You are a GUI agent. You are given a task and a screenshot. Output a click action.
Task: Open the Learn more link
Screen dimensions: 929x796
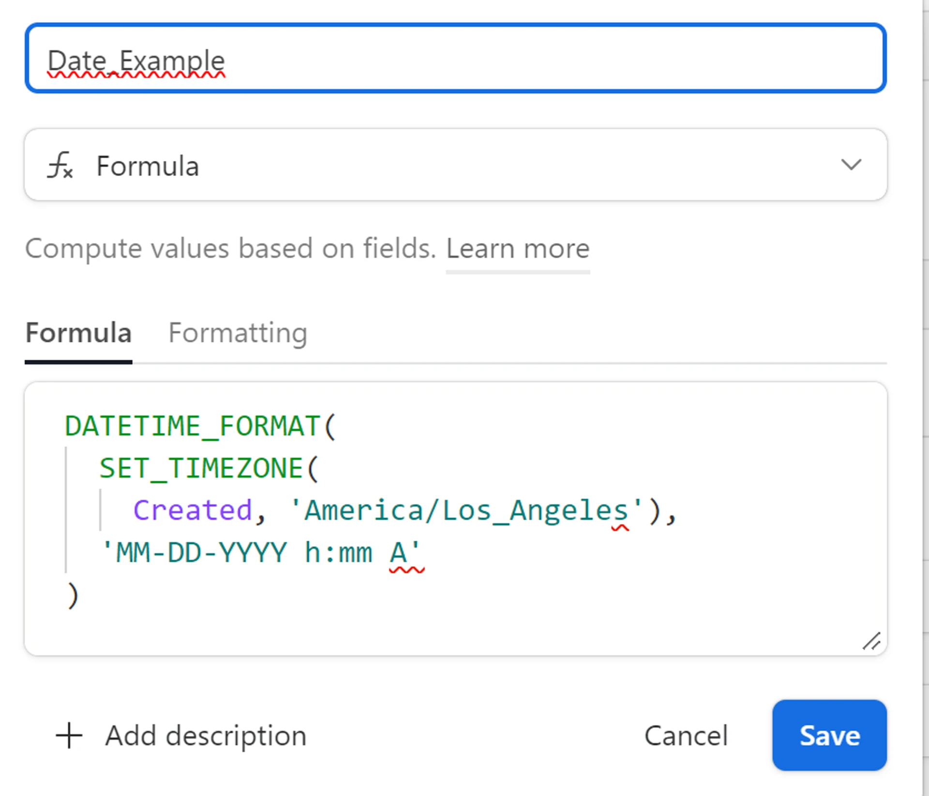click(x=517, y=249)
